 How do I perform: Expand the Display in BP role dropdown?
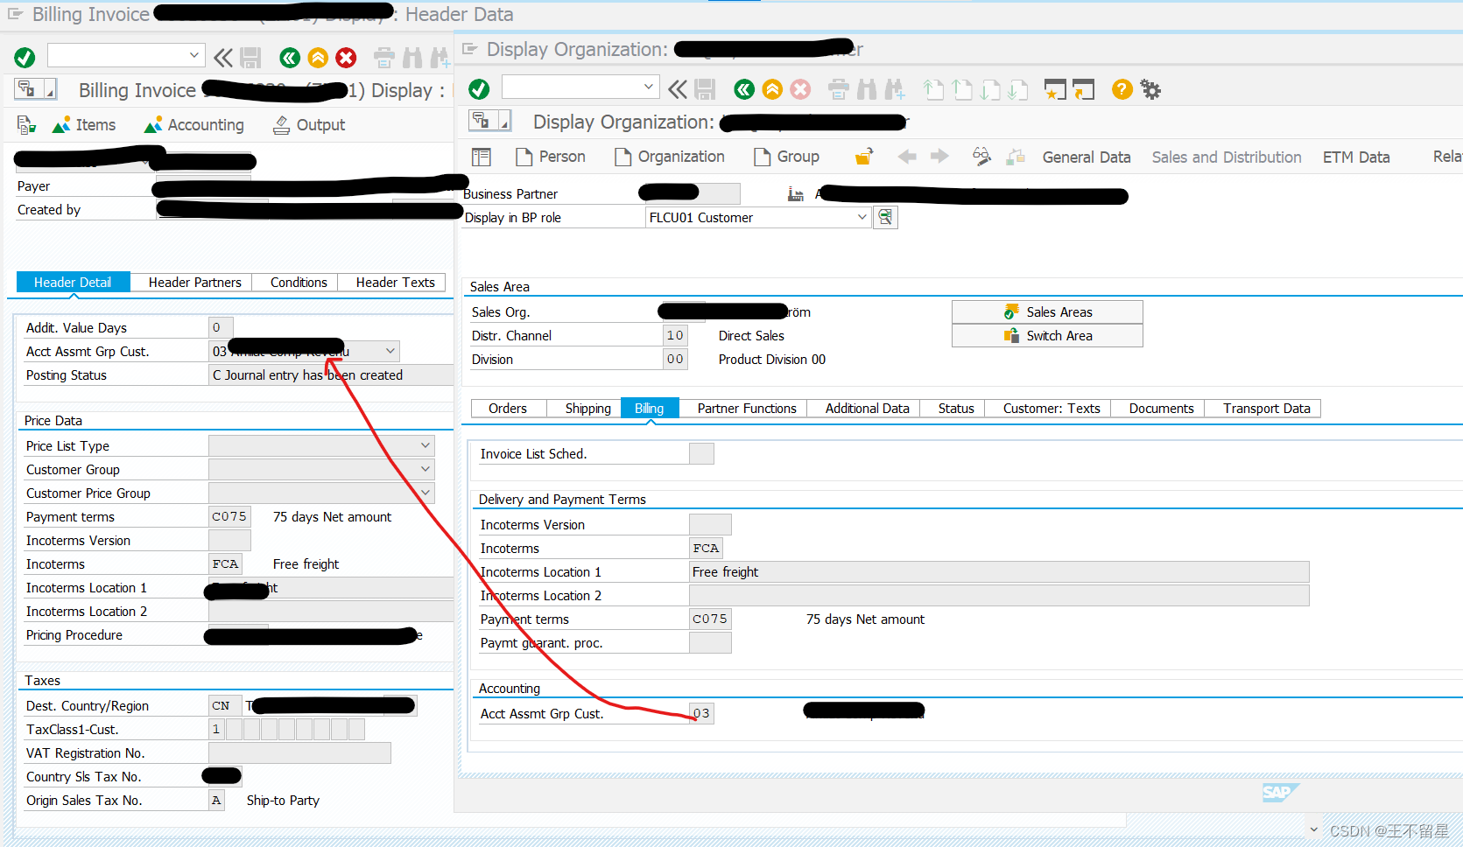click(862, 217)
